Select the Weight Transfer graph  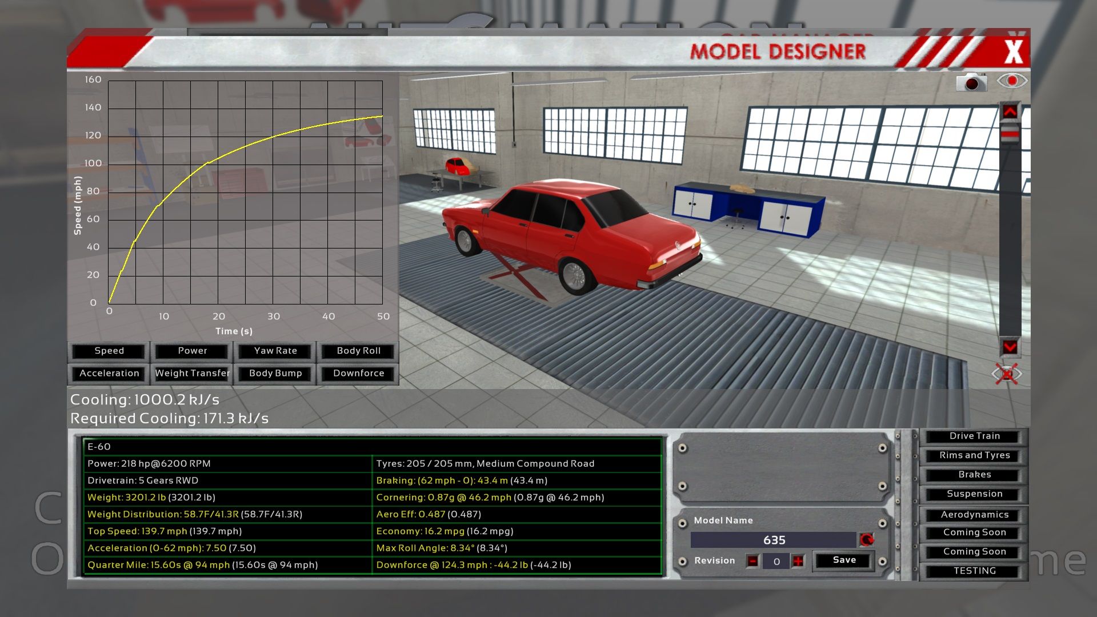point(192,373)
